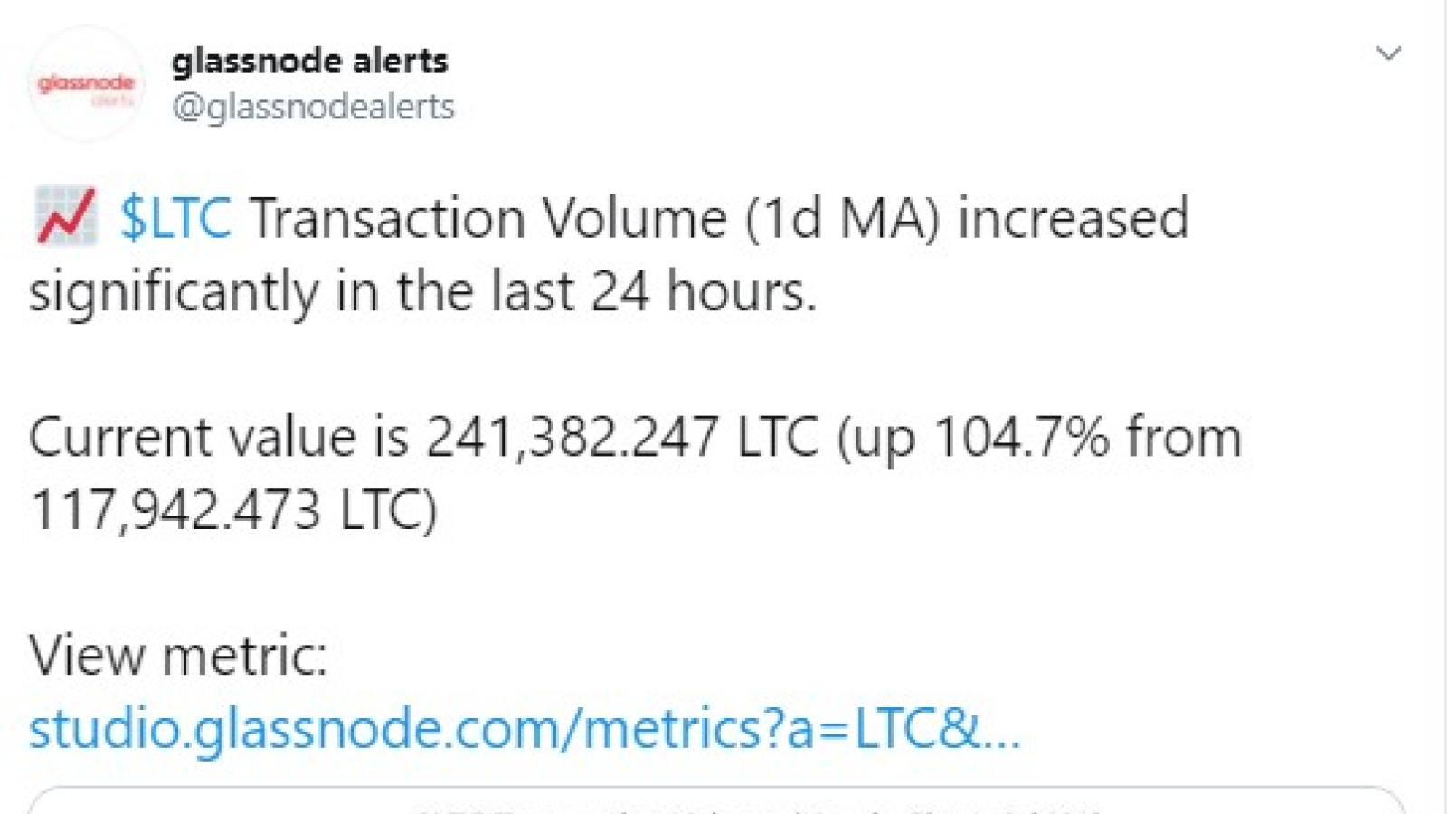Click the 'alerts' subtext inside the glassnode logo
Image resolution: width=1447 pixels, height=814 pixels.
114,101
